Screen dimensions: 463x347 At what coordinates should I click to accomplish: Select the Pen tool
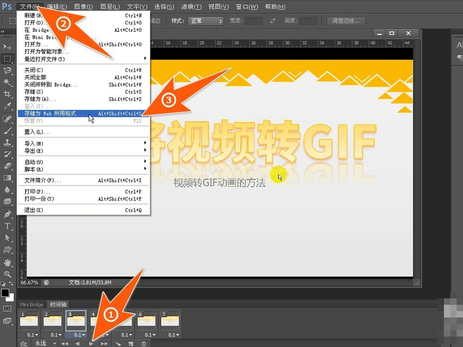coord(8,214)
